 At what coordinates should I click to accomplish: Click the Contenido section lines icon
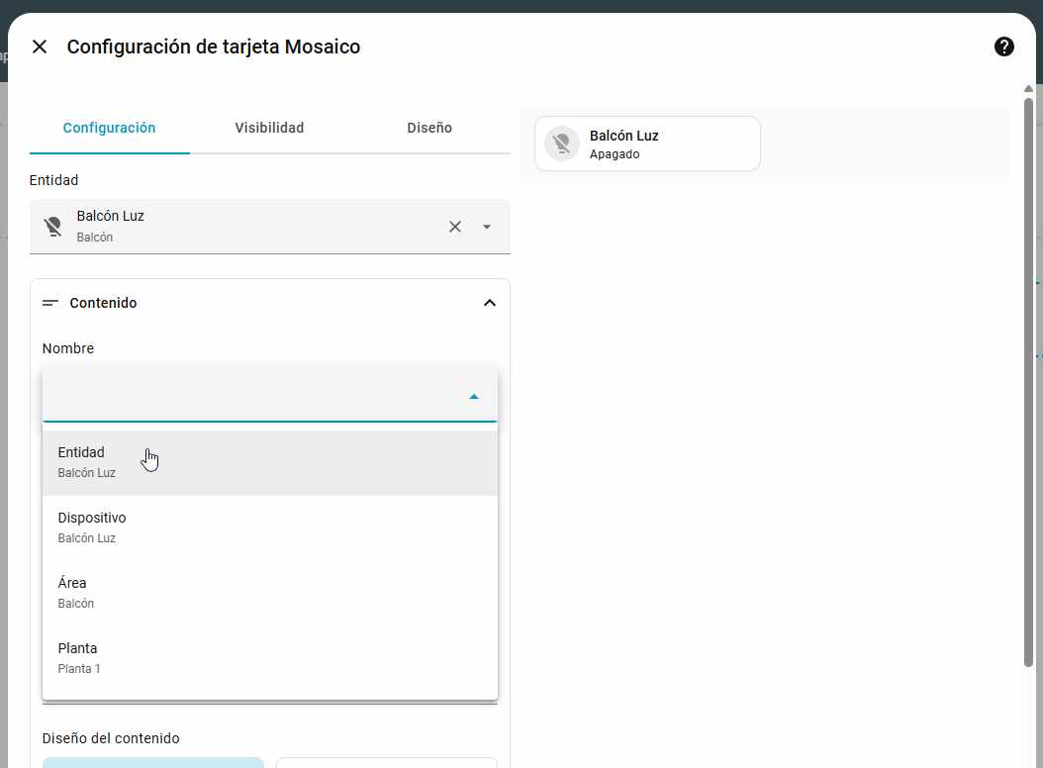coord(50,303)
